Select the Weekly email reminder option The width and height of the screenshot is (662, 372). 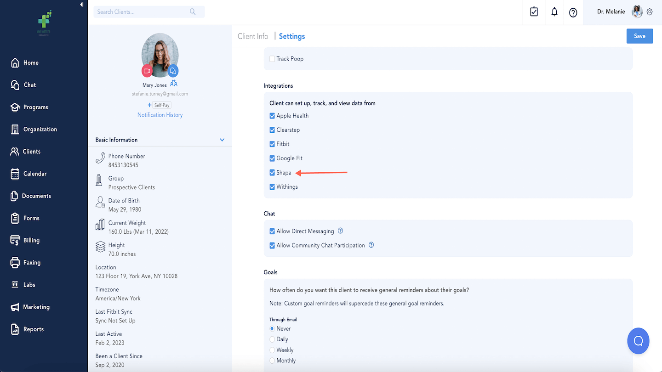click(272, 350)
